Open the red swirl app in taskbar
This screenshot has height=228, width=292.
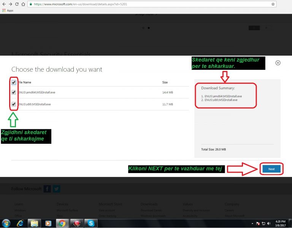77,223
